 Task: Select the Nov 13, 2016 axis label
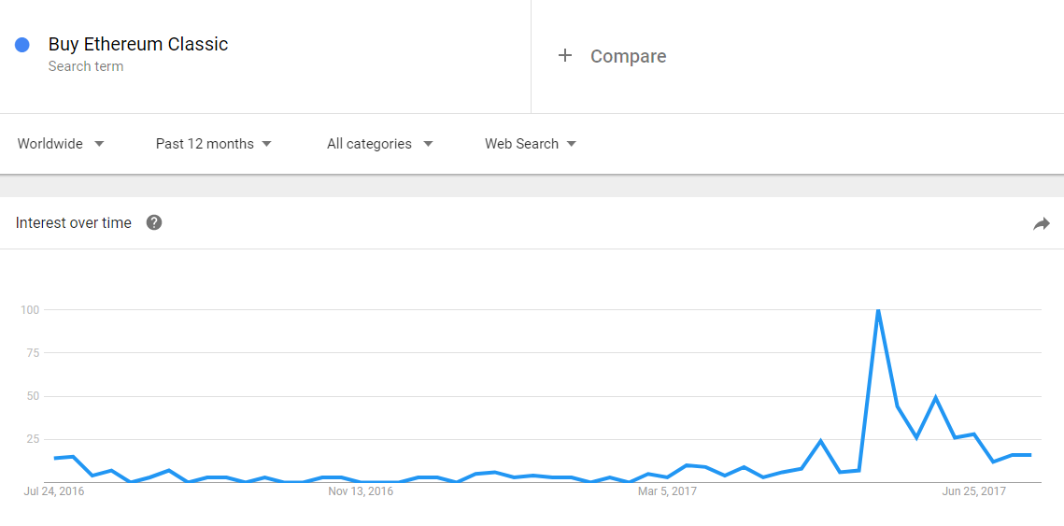coord(361,491)
